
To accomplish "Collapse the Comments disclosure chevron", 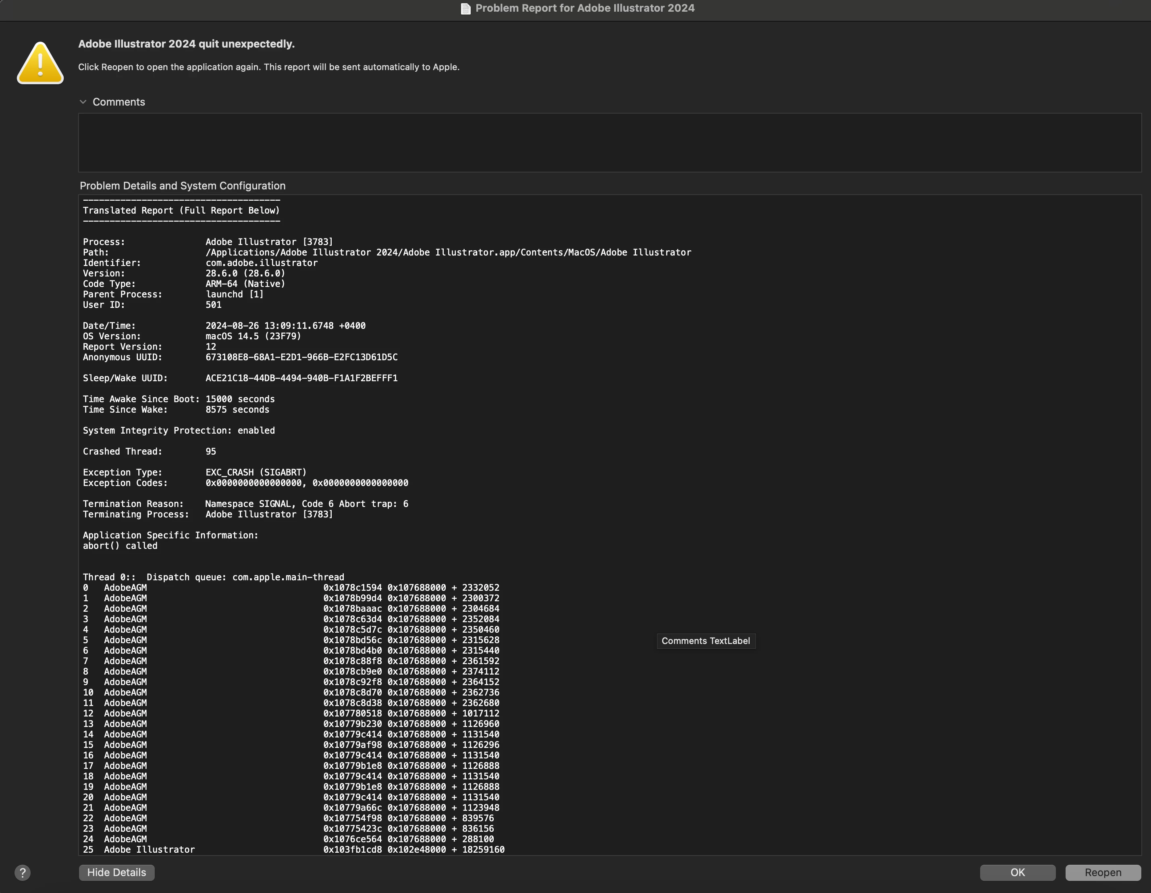I will (x=83, y=102).
